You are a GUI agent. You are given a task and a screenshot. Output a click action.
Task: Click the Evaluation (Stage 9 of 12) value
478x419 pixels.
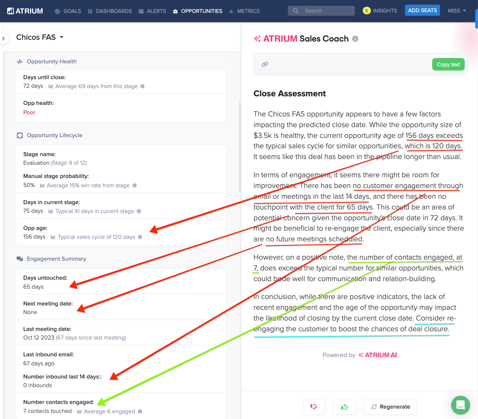tap(55, 163)
